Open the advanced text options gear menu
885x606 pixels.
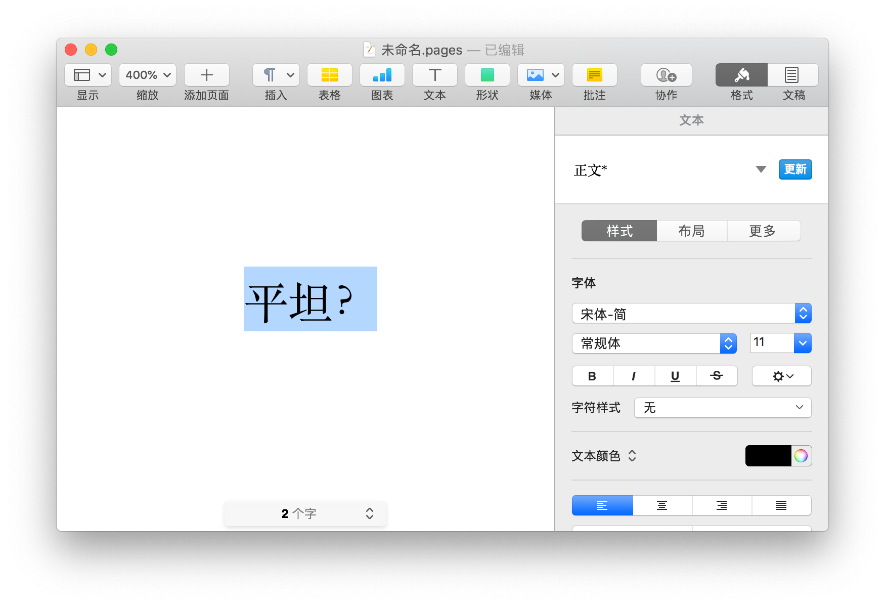tap(782, 376)
